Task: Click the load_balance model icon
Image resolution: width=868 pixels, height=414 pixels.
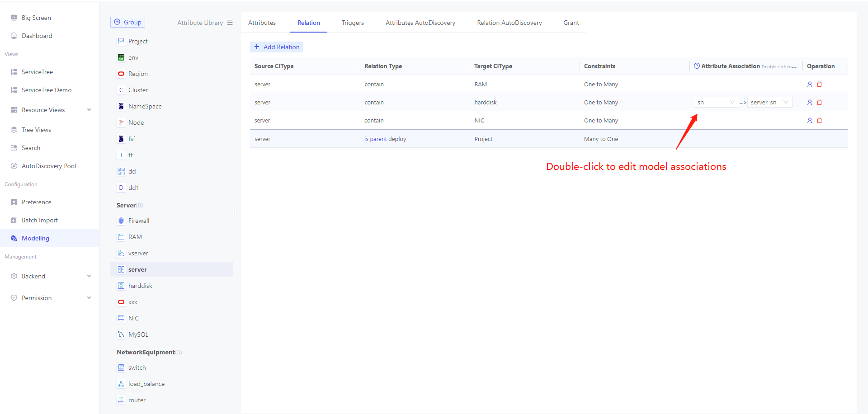Action: (x=121, y=384)
